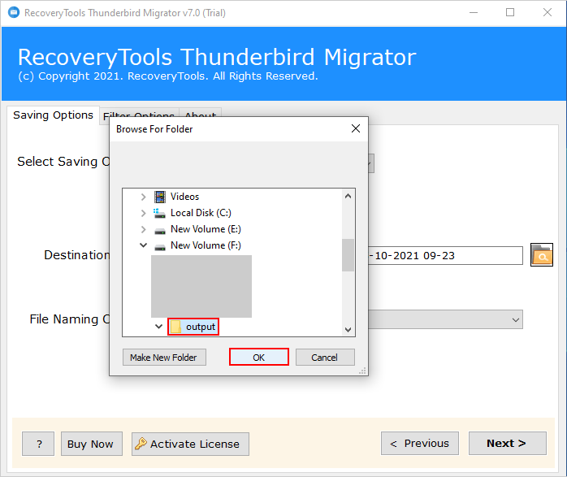Click the browse destination folder icon
The image size is (567, 477).
(541, 255)
